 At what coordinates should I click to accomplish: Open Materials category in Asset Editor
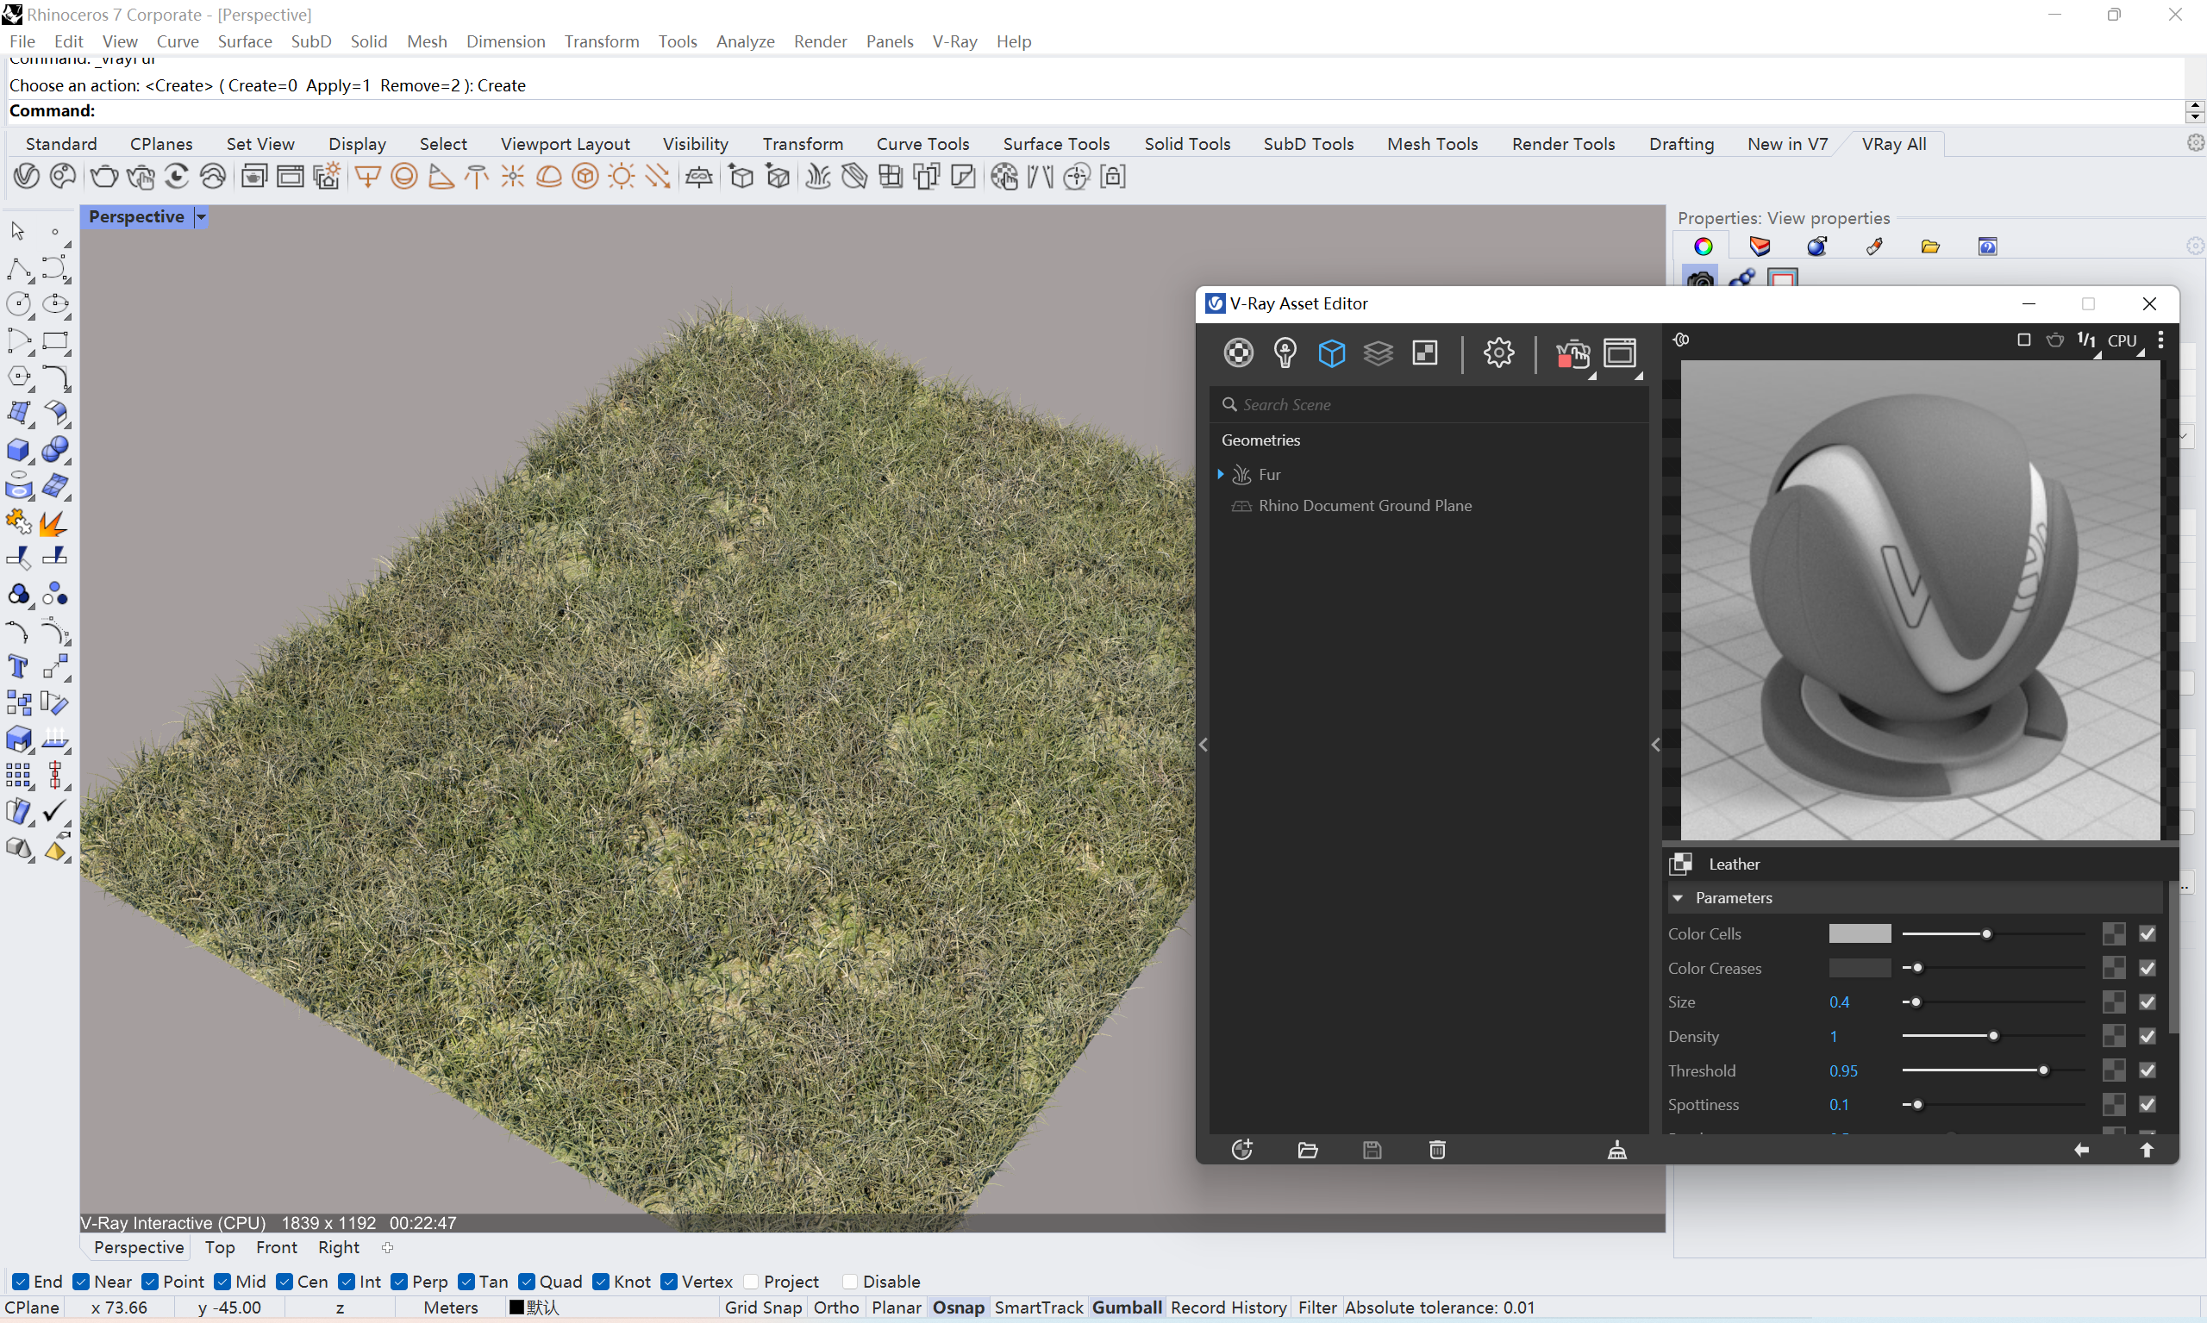(x=1238, y=353)
